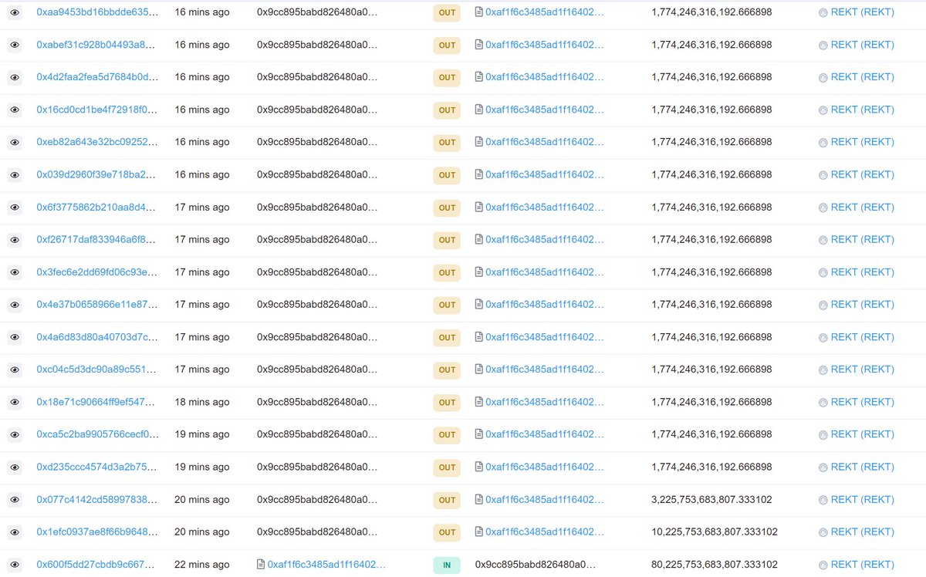Open 0xaf1f6c3485ad1f16402 address in 0x3fec6e2dd69fd06c93e row
The height and width of the screenshot is (577, 926).
[x=545, y=272]
